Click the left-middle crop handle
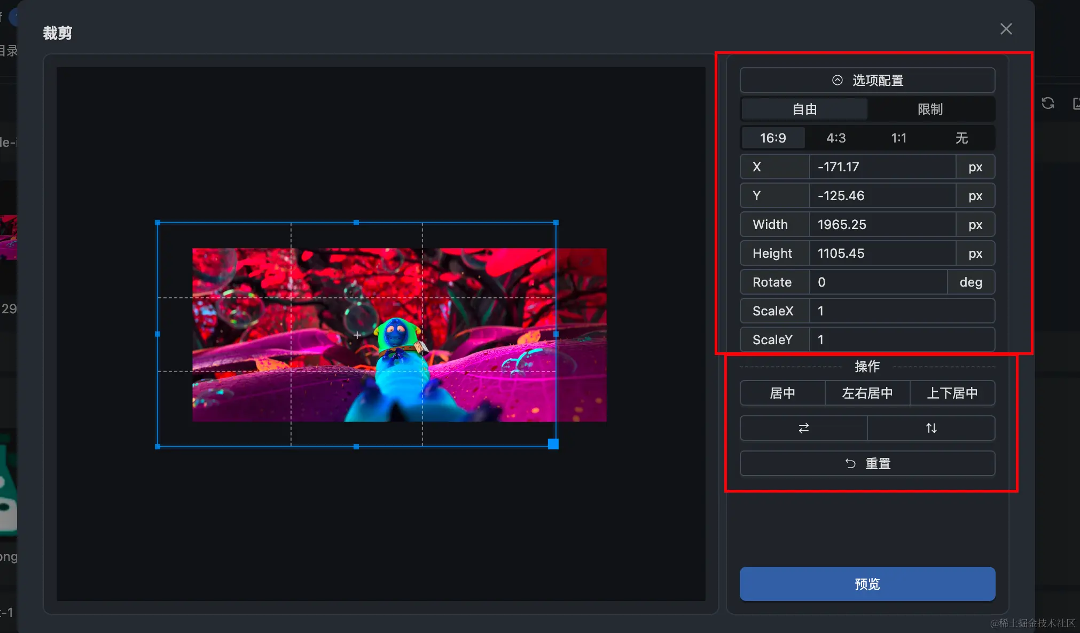 coord(158,334)
